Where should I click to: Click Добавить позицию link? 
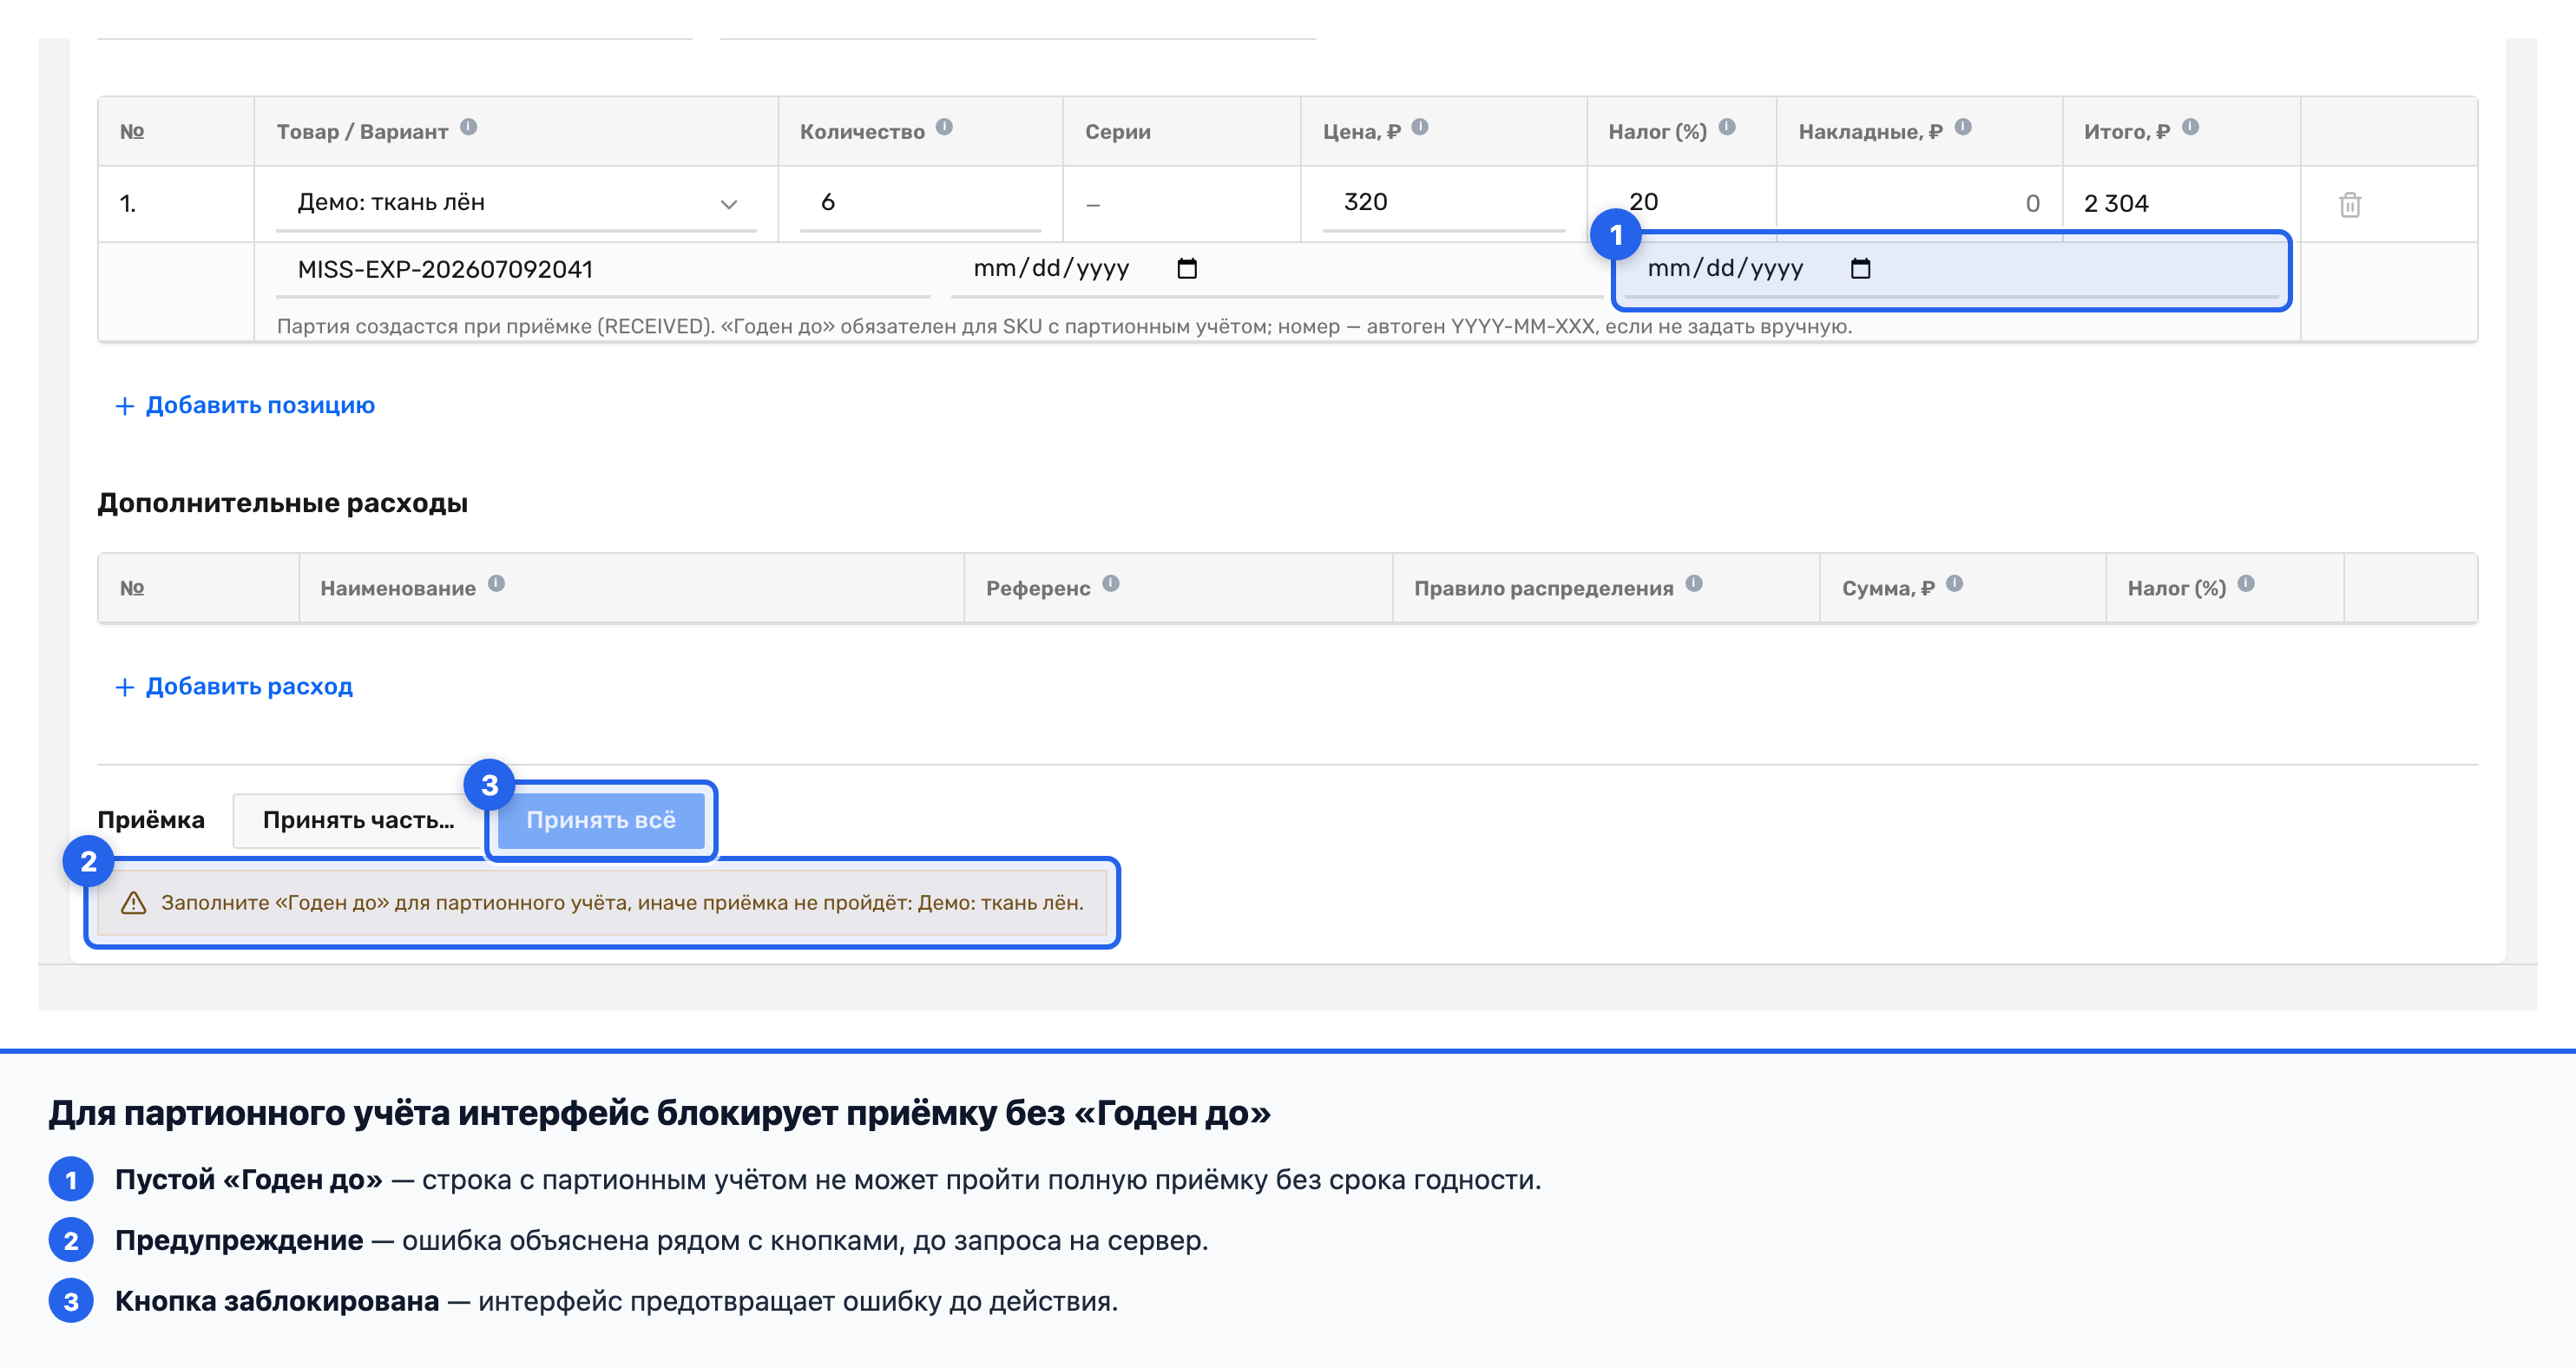245,405
